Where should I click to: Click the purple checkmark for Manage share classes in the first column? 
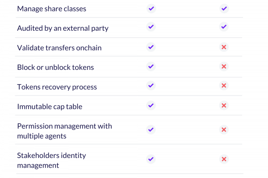(x=151, y=8)
